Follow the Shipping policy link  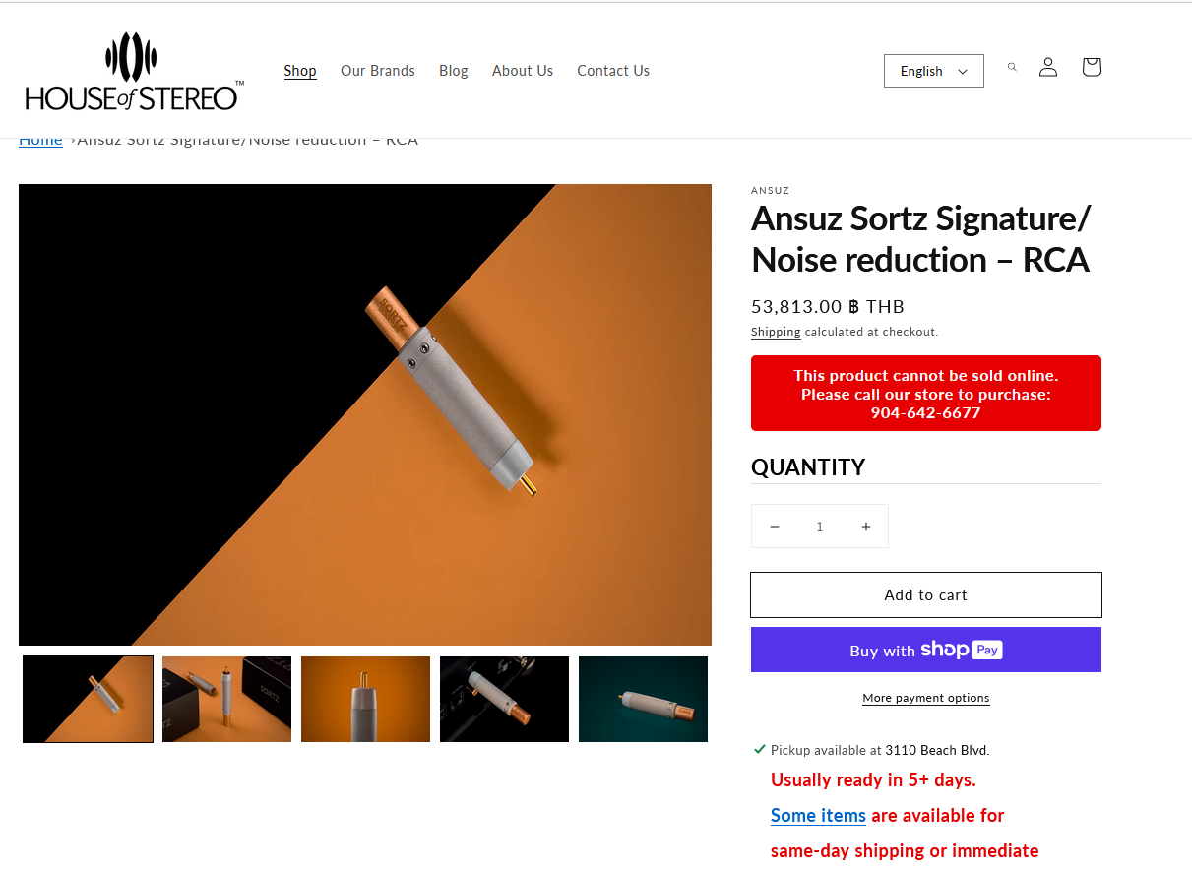pos(776,332)
